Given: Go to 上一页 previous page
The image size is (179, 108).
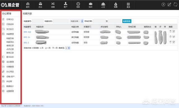Looking at the screenshot, I should [48, 48].
